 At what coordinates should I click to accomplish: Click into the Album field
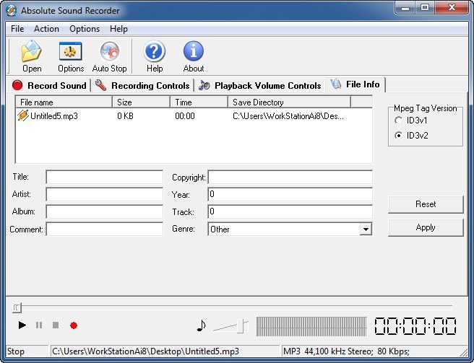click(x=104, y=211)
